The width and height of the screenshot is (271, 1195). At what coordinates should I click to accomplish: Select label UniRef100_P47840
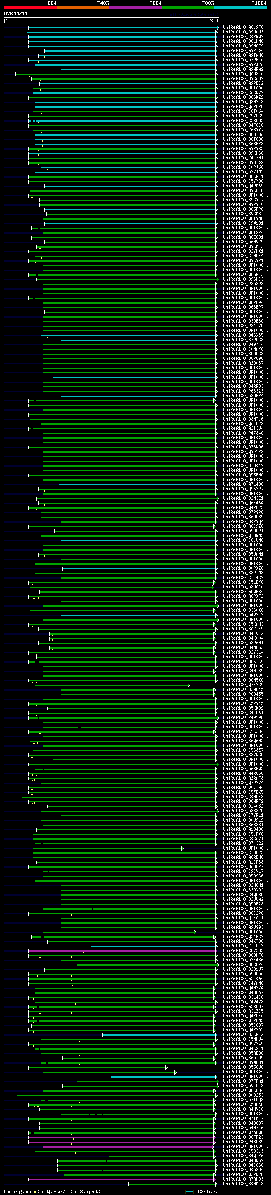[x=243, y=433]
